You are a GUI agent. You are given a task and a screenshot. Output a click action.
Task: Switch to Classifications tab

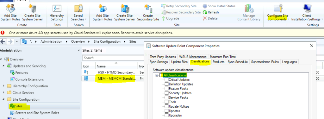pyautogui.click(x=200, y=62)
